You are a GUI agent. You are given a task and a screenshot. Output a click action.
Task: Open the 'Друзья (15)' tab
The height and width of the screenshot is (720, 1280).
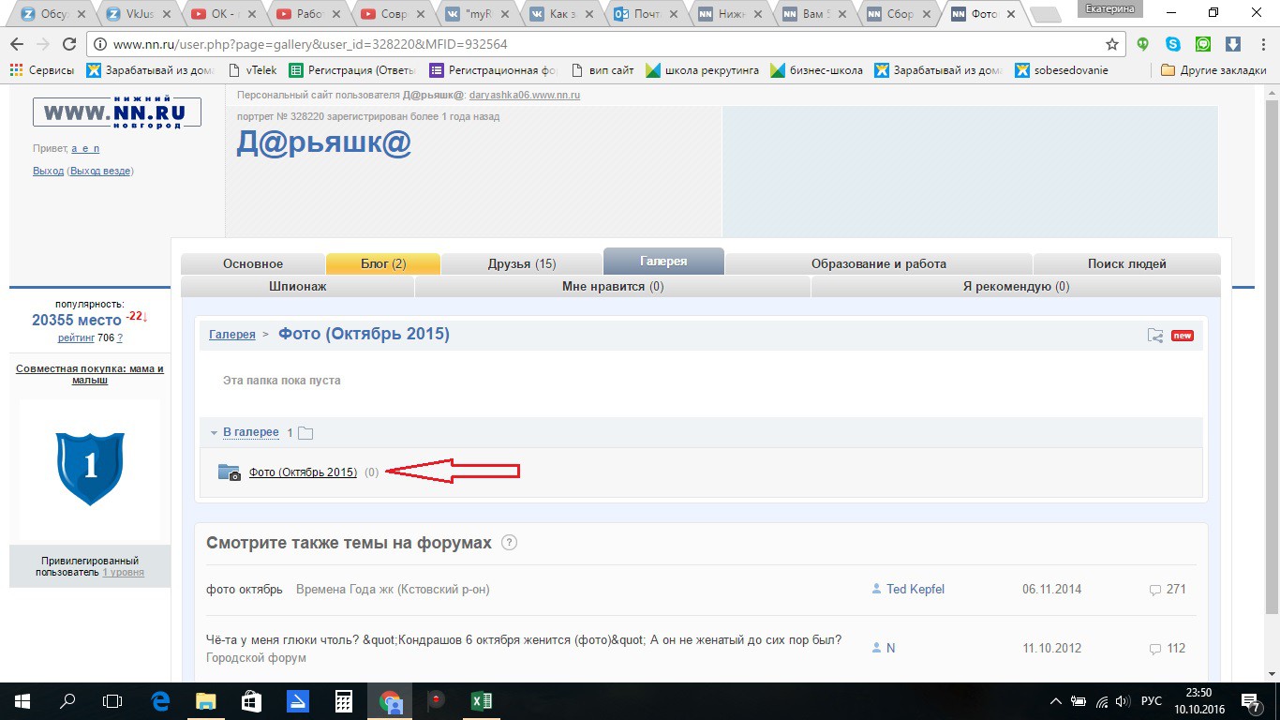521,263
